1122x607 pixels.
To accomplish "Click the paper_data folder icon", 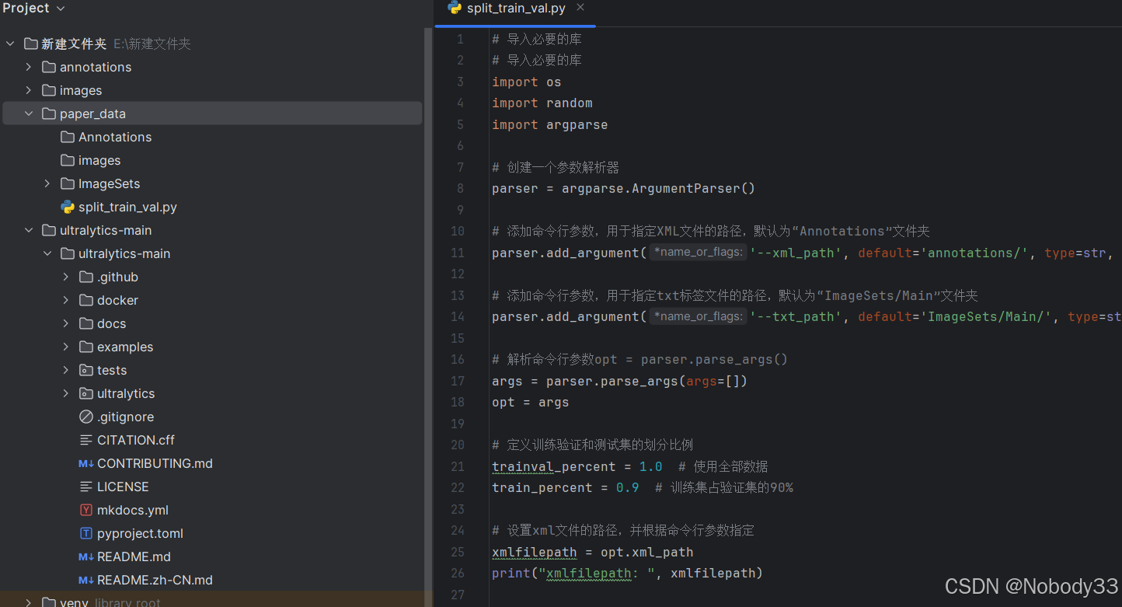I will click(49, 113).
